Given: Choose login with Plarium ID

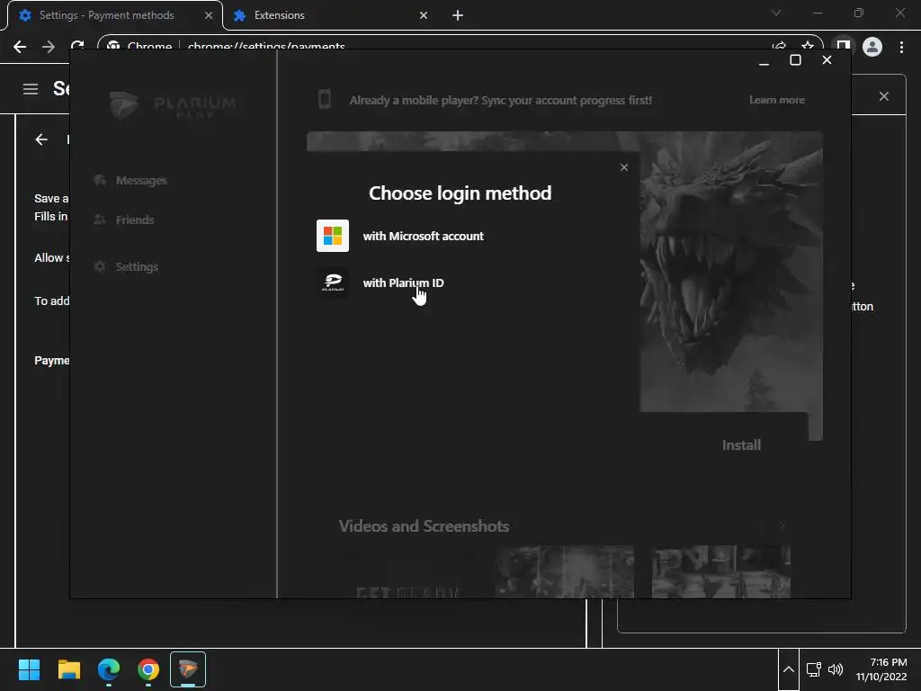Looking at the screenshot, I should pyautogui.click(x=403, y=283).
